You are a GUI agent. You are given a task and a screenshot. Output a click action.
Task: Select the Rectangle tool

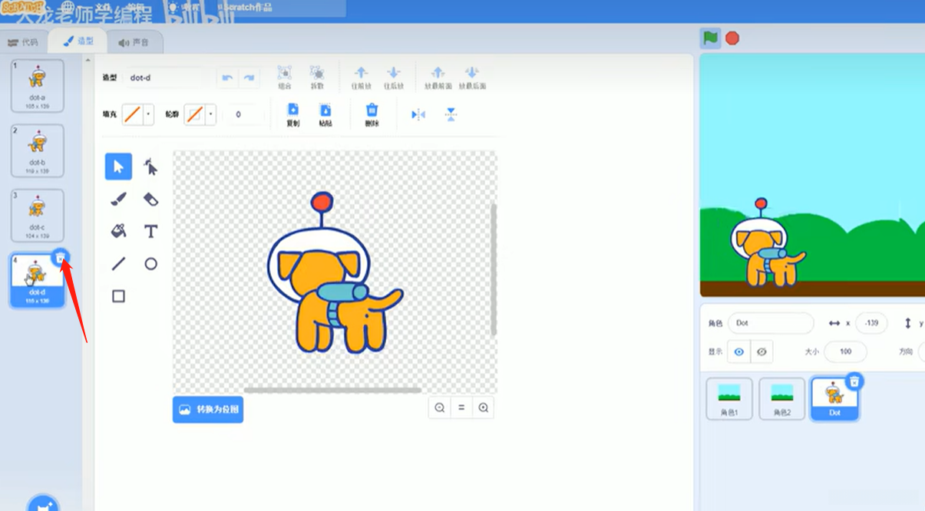pyautogui.click(x=118, y=296)
